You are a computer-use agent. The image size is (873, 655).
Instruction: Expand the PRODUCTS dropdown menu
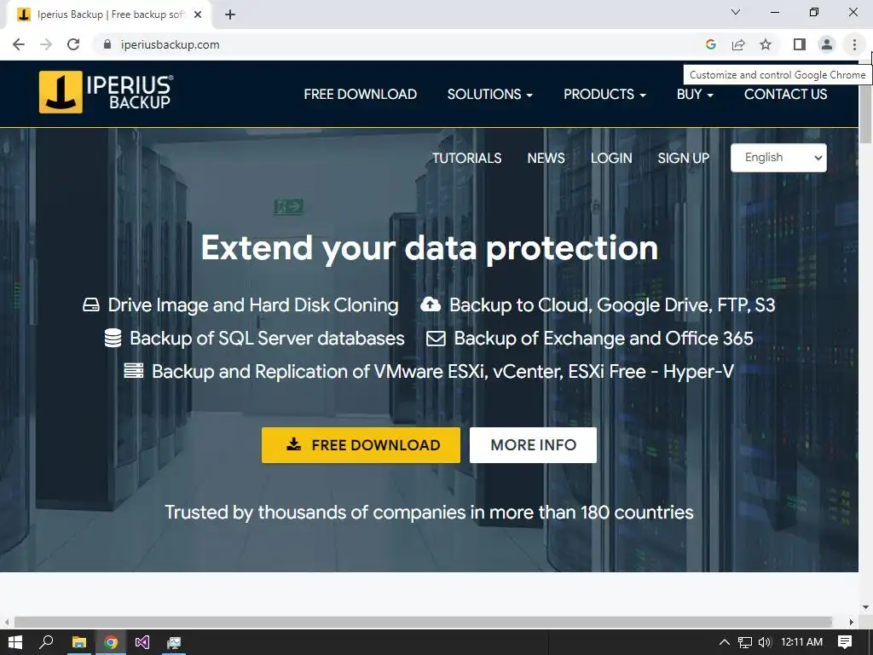(x=604, y=94)
